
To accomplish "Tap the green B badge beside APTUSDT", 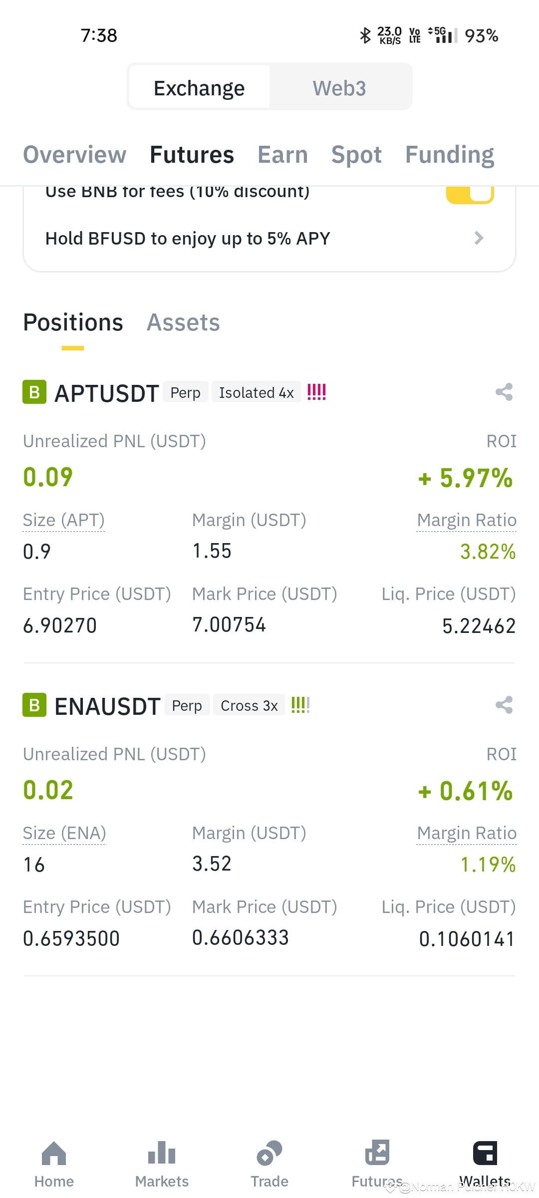I will [x=34, y=392].
